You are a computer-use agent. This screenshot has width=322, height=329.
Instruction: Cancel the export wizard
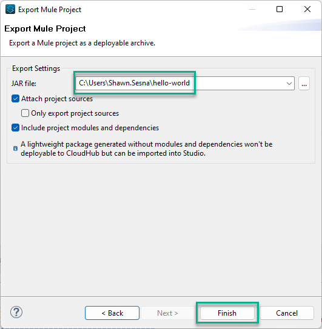[287, 313]
